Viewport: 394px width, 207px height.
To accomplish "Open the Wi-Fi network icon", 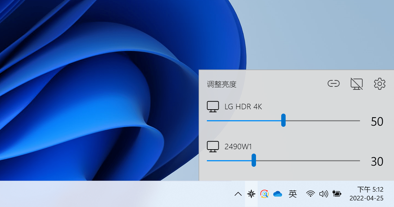I will coord(310,194).
